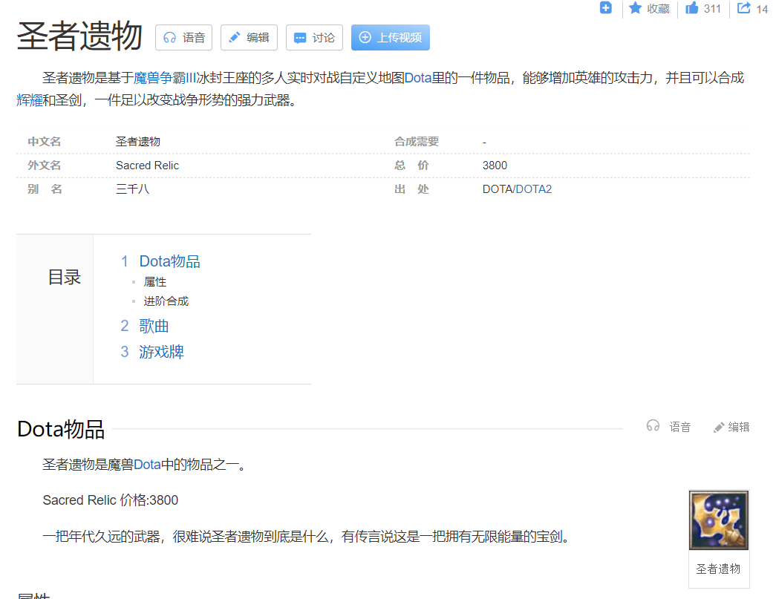Screen dimensions: 776x599
Task: Click the headphone 语音 icon in Dota物品 section
Action: point(653,426)
